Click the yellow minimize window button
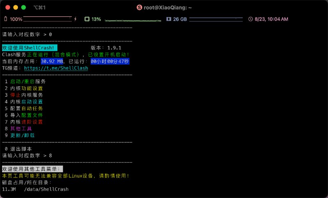Screen dimensions: 328x198 point(16,7)
